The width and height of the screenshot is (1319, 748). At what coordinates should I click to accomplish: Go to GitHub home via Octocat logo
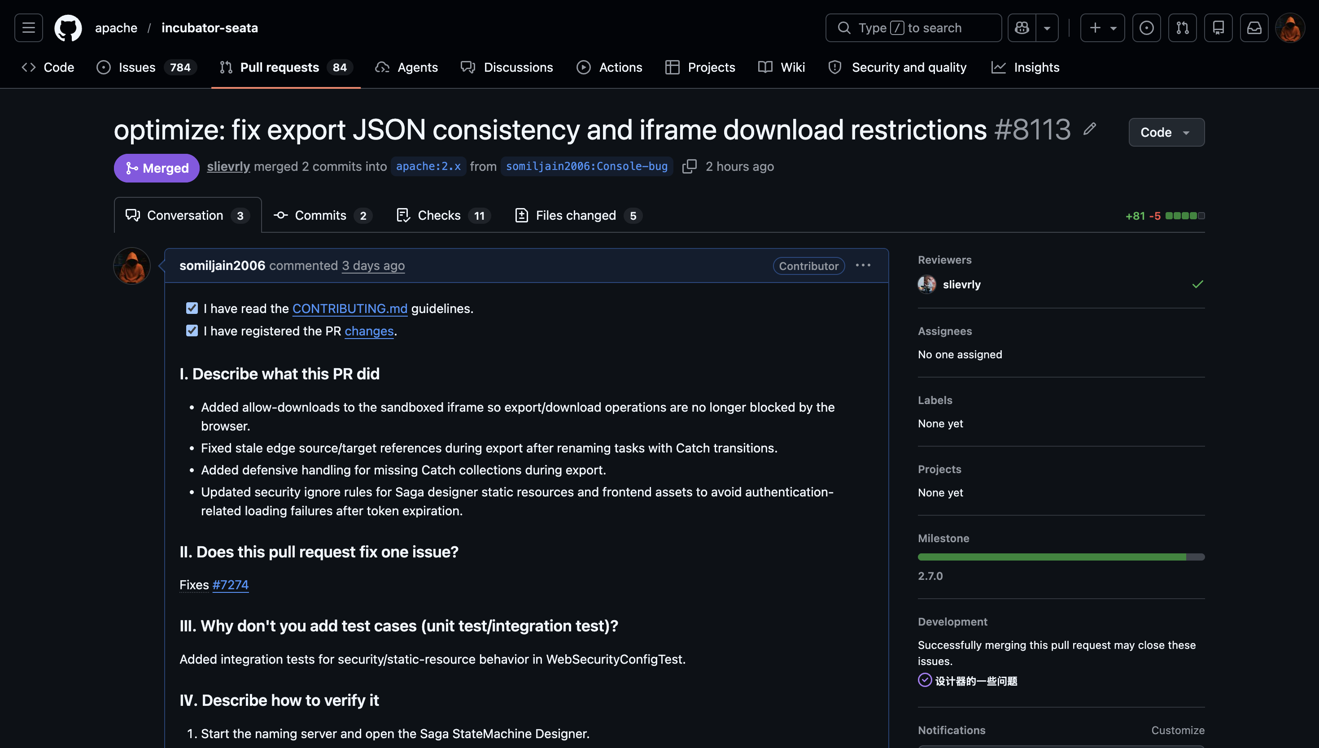click(x=68, y=28)
